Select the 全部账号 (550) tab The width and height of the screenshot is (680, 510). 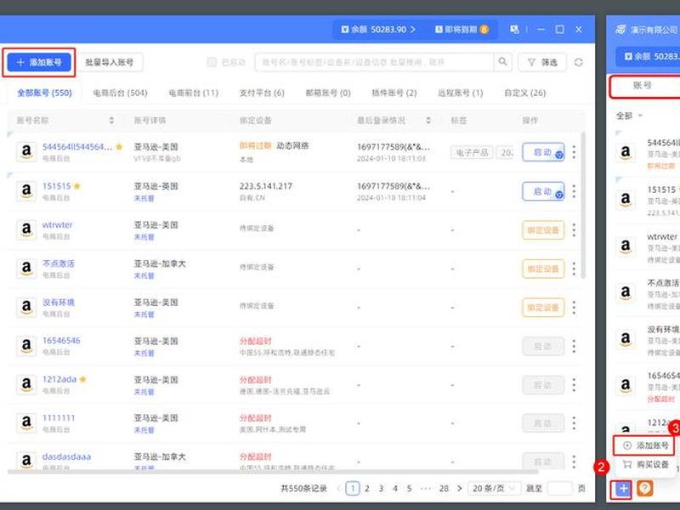[x=44, y=93]
